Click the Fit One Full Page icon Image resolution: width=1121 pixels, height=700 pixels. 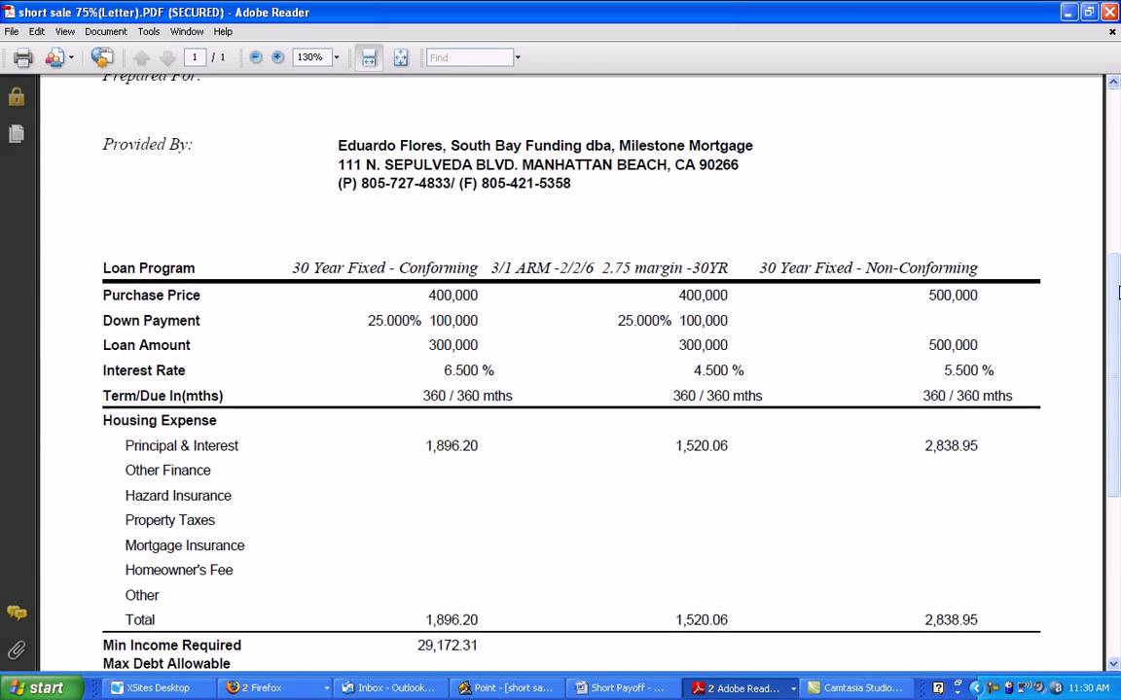[401, 58]
